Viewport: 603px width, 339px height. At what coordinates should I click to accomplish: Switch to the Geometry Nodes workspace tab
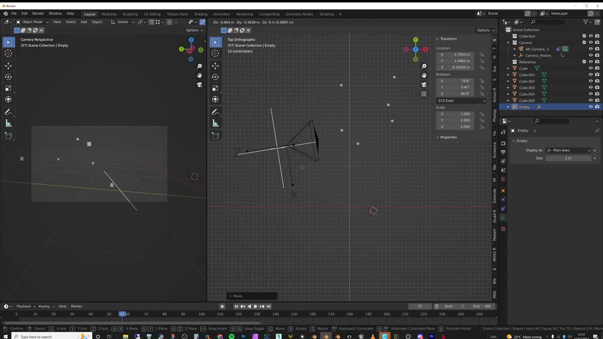299,14
